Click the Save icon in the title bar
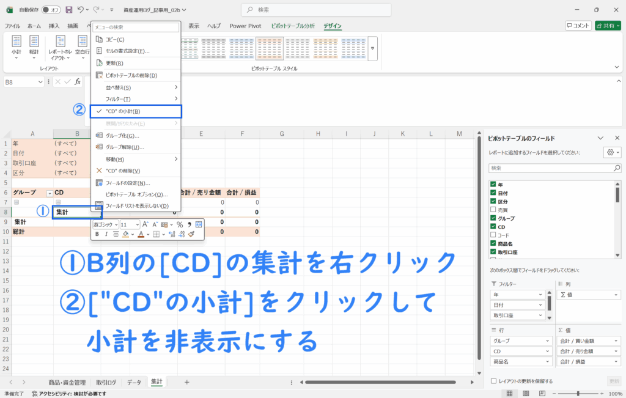 tap(68, 10)
